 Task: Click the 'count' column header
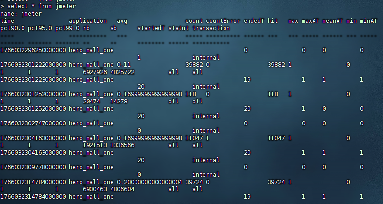click(x=194, y=21)
